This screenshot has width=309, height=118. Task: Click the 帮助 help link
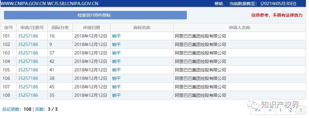pos(219,4)
